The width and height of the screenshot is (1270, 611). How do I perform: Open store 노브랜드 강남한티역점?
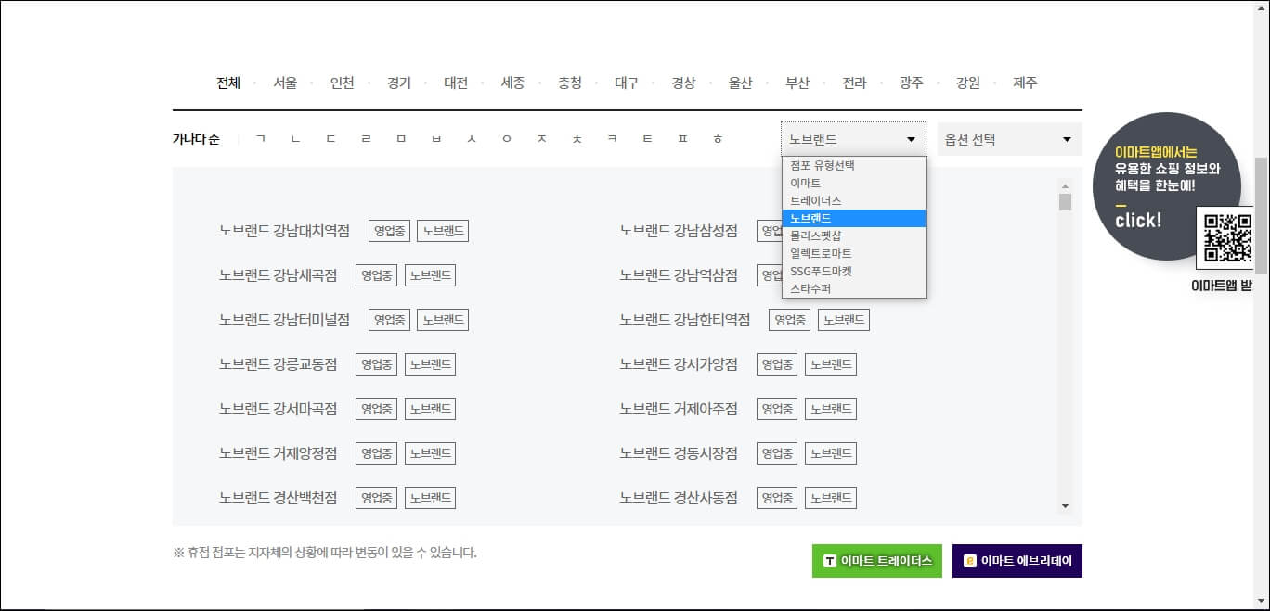[685, 320]
